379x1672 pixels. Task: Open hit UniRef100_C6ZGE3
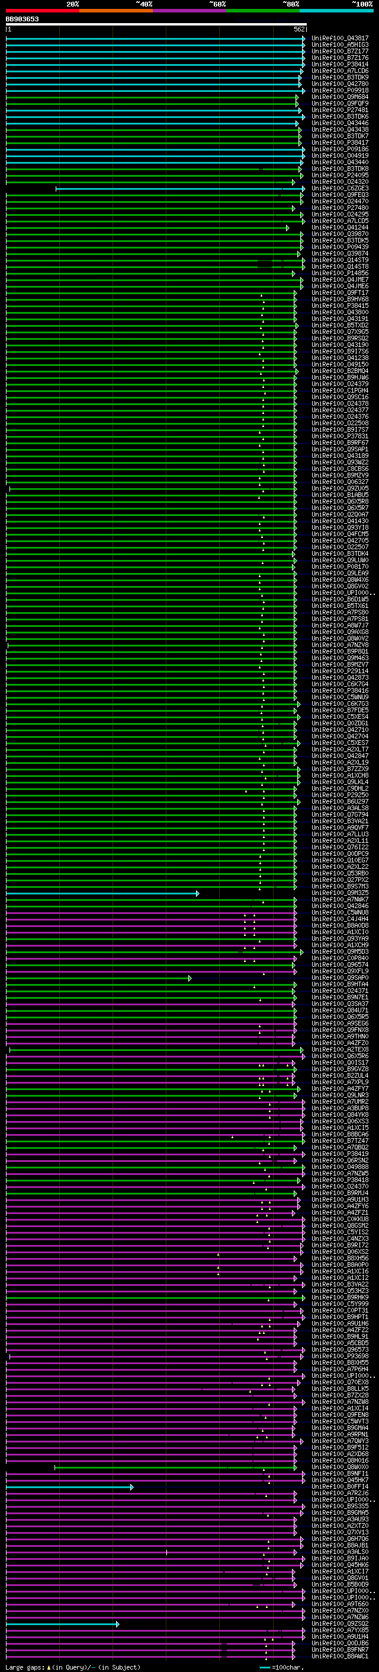pos(340,188)
